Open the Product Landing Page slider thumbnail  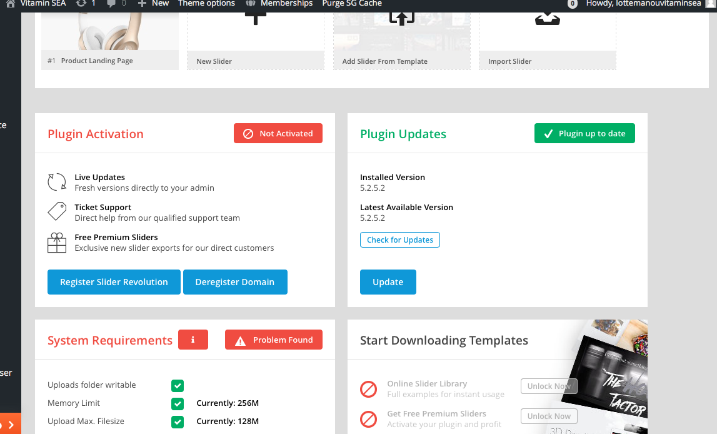110,31
